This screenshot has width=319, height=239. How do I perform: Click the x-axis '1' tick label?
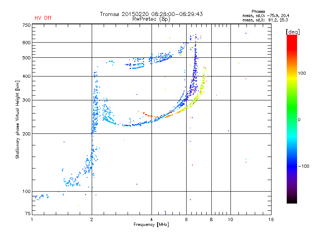point(32,219)
